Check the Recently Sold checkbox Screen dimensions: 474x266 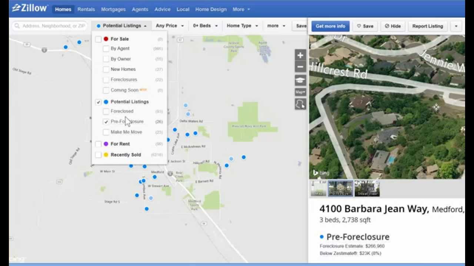(x=98, y=155)
